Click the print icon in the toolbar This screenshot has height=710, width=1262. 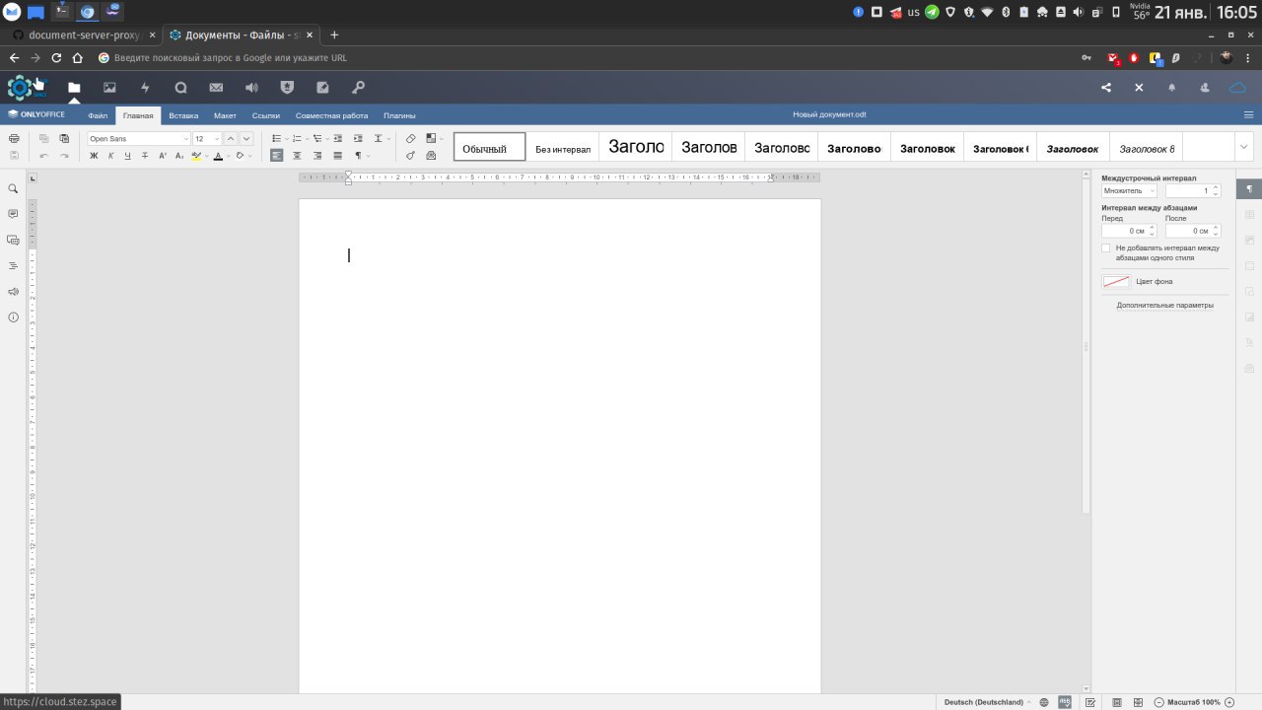point(14,139)
